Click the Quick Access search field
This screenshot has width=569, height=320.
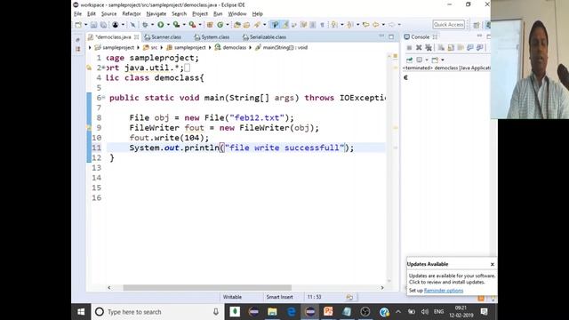point(448,25)
